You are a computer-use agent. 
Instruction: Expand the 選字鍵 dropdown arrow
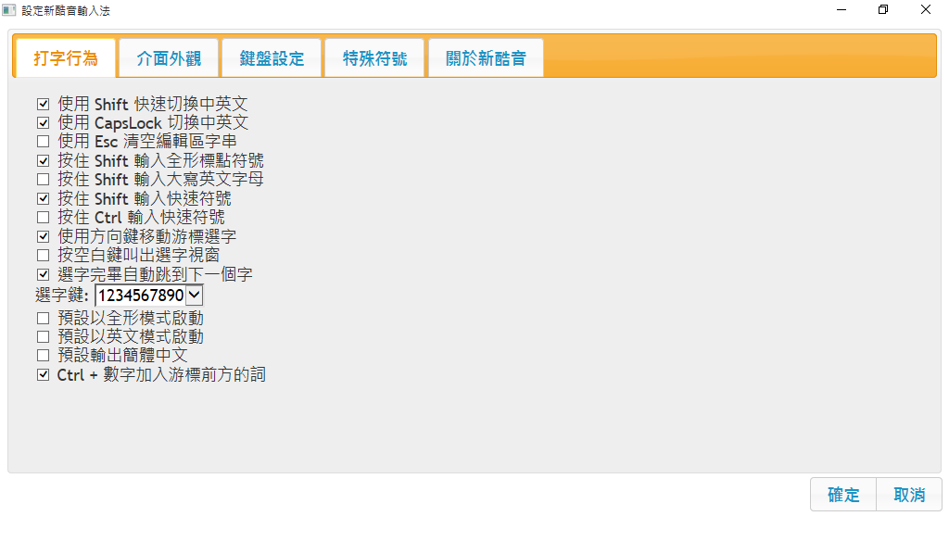coord(194,296)
